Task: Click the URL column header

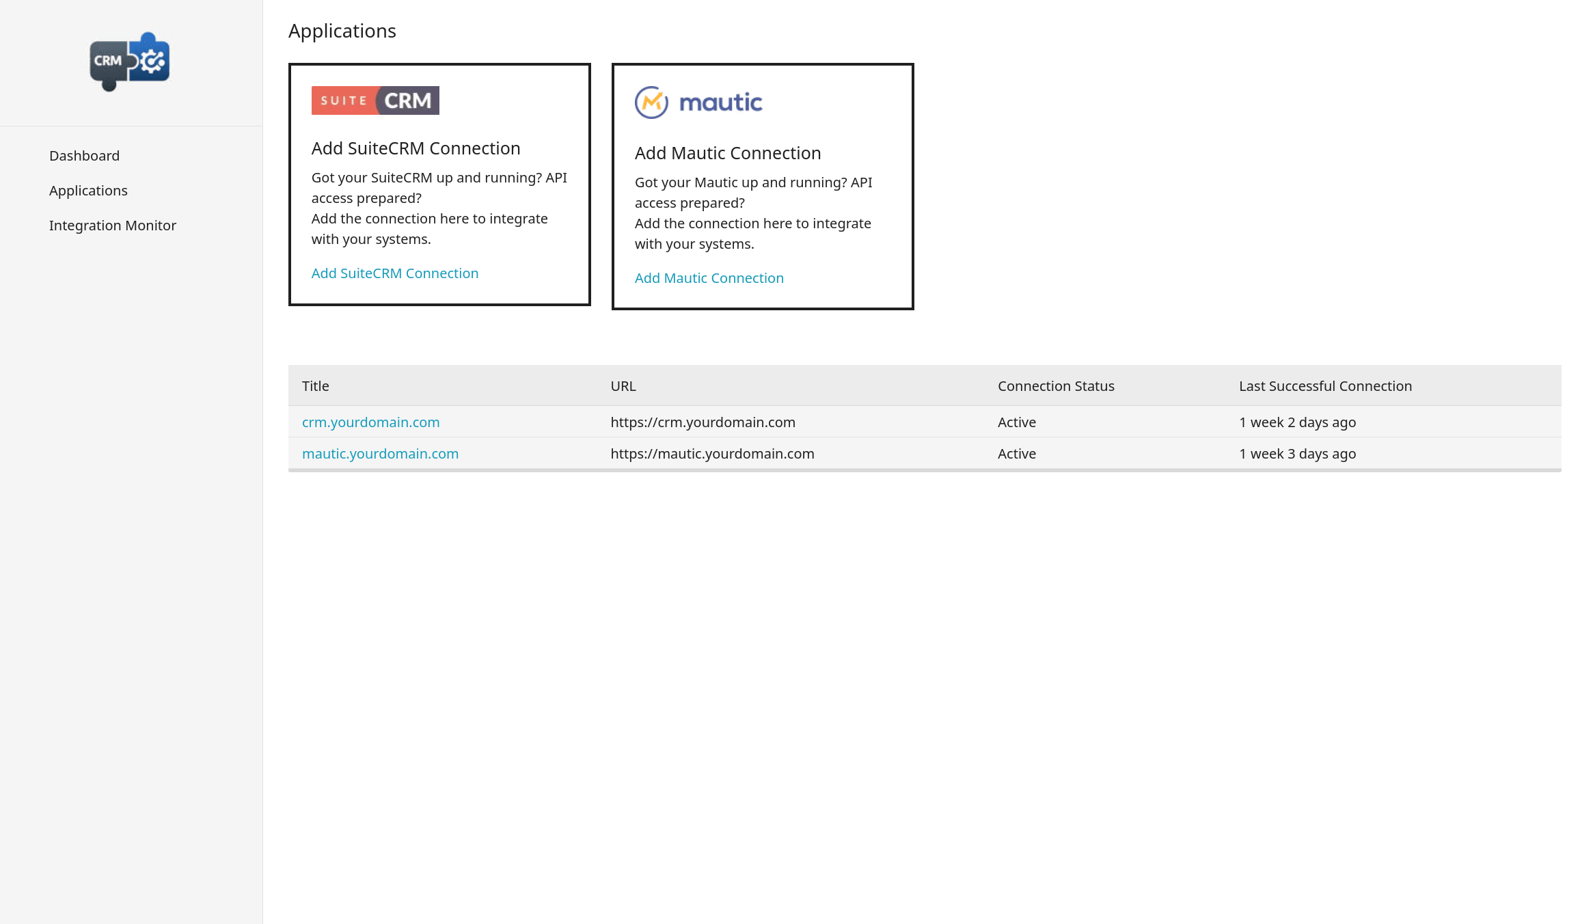Action: (623, 386)
